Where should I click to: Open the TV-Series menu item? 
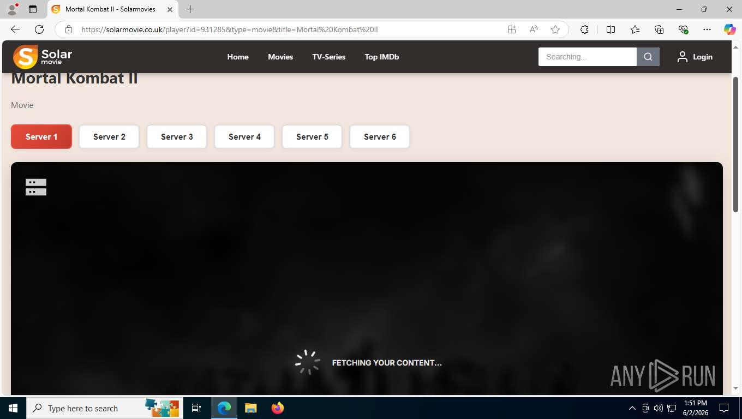coord(329,57)
